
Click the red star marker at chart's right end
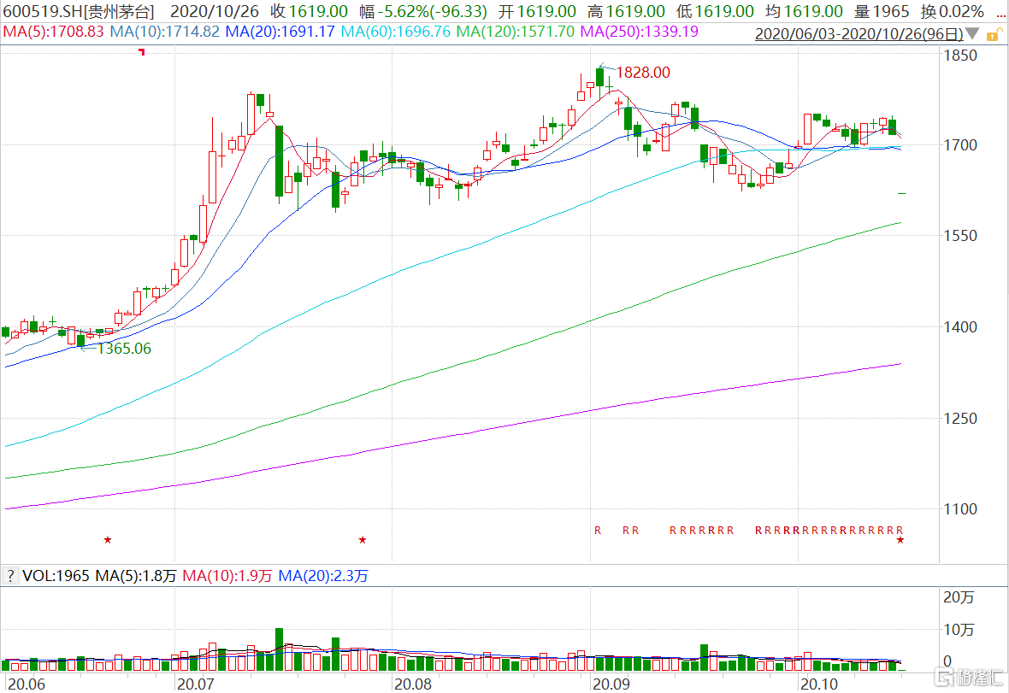[900, 540]
